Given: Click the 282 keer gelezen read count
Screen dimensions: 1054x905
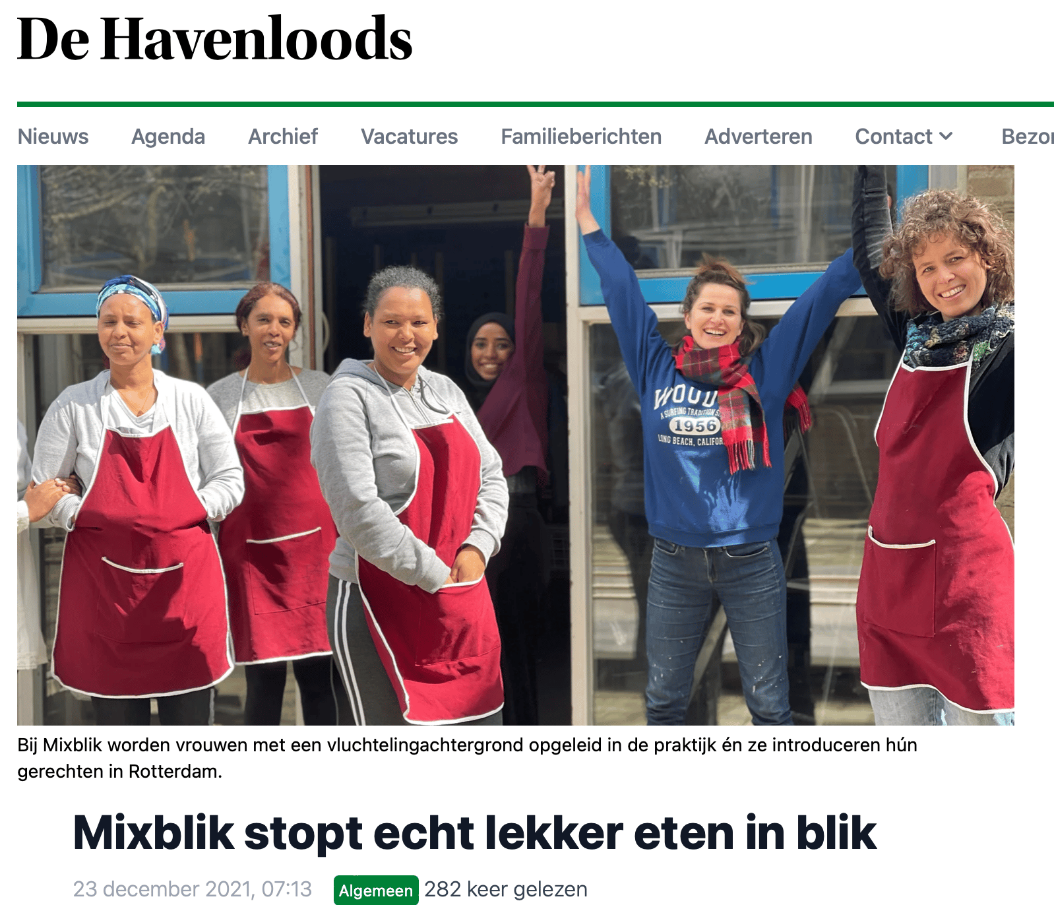Looking at the screenshot, I should pos(506,889).
